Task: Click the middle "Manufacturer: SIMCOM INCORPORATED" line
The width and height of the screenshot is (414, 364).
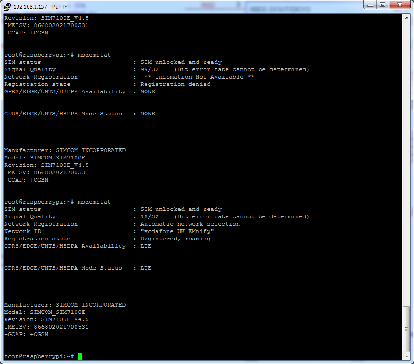Action: click(x=65, y=150)
